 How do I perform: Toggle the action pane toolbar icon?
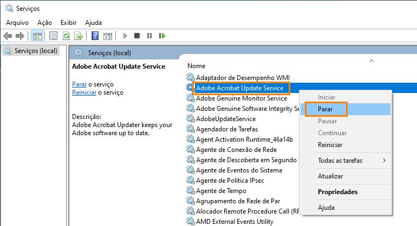108,36
